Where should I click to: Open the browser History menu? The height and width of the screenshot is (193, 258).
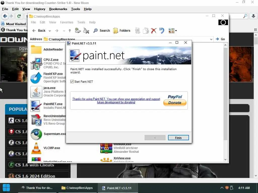40,9
